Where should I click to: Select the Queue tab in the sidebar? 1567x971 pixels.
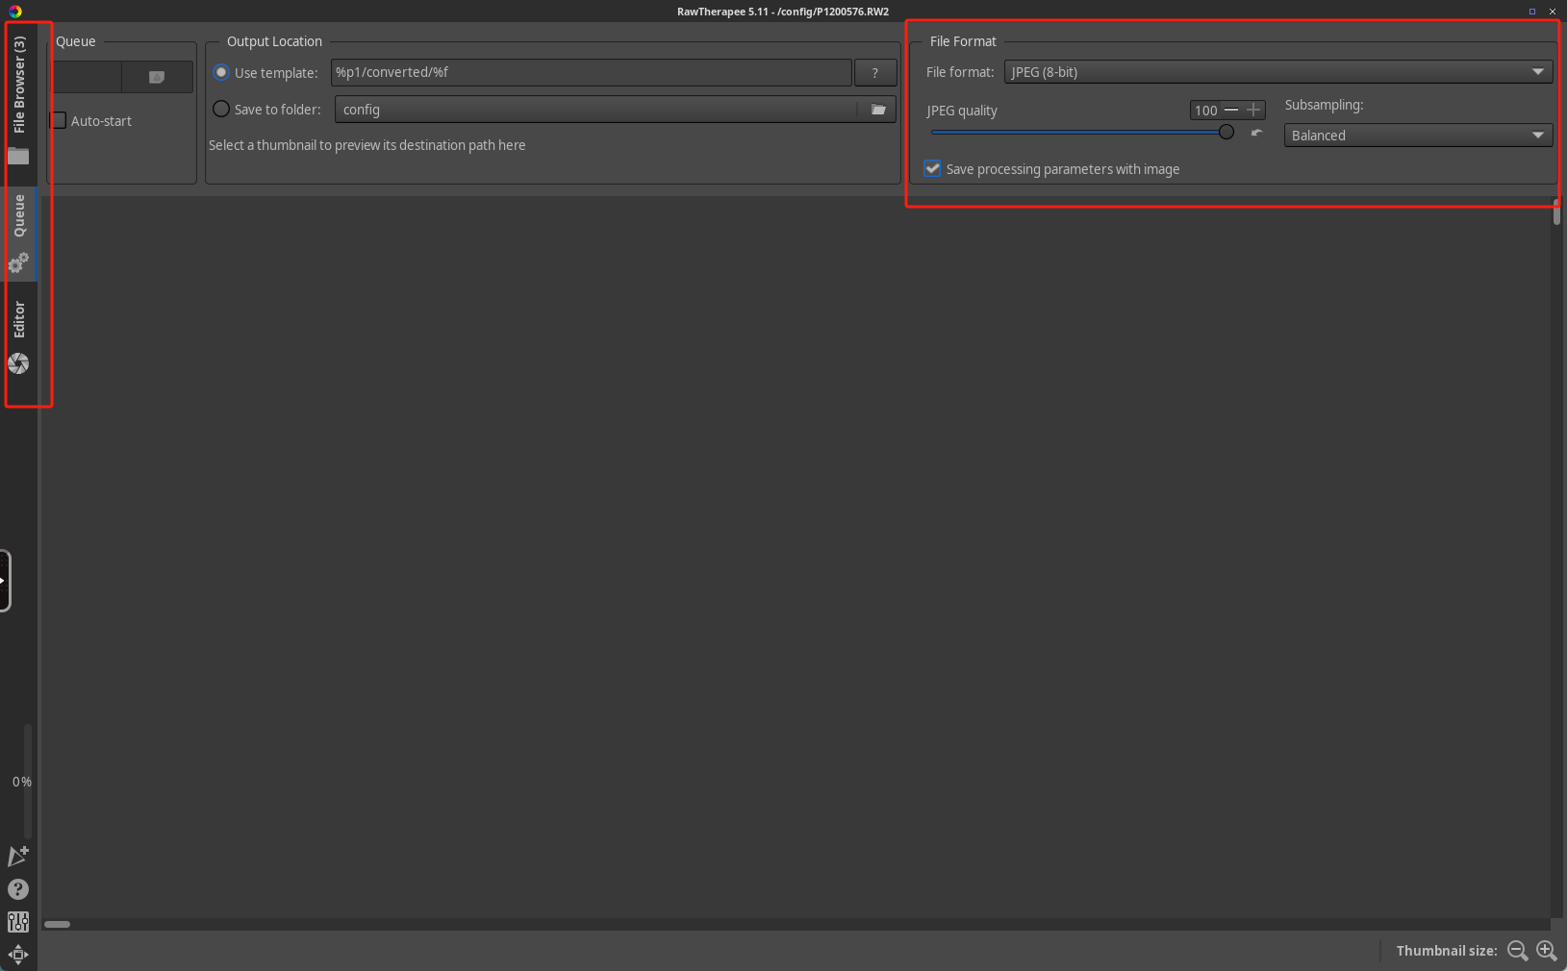(18, 234)
